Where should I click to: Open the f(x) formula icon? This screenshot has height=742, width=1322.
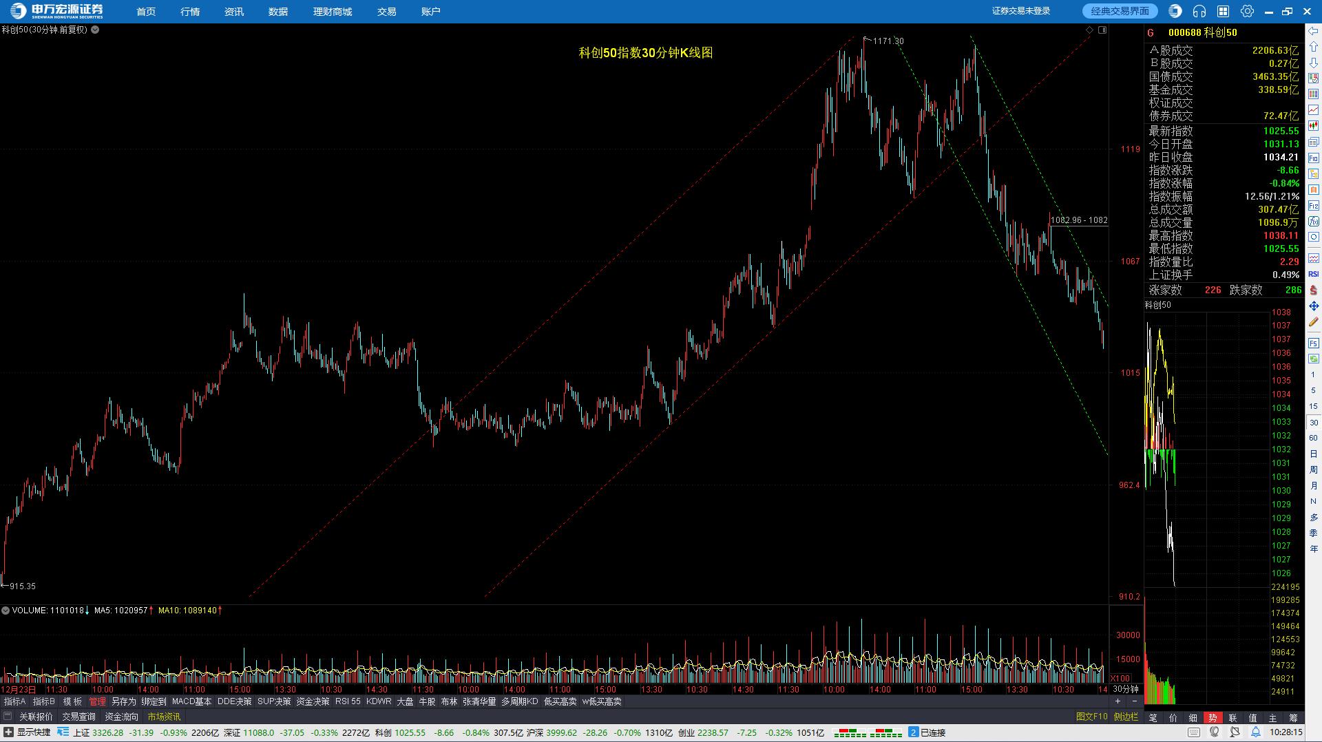coord(1314,222)
